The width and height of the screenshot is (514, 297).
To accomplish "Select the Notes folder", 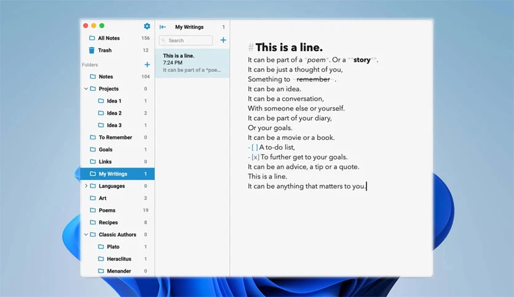I will point(117,77).
